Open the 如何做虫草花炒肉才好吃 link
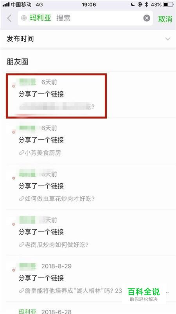Screen dimensions: 176x314 click(59, 199)
